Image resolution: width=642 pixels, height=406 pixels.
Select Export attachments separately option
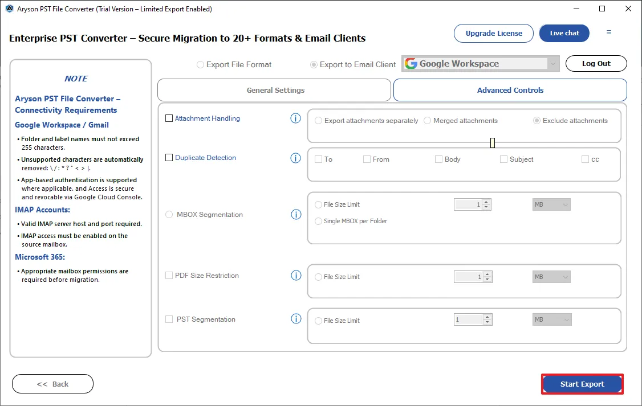click(x=318, y=121)
